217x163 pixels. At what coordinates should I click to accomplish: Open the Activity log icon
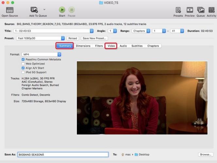211,10
